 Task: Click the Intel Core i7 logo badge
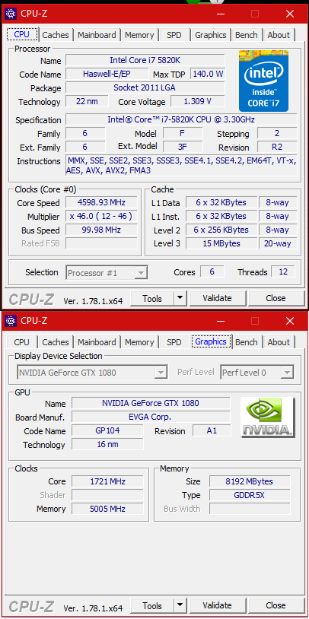(x=263, y=81)
